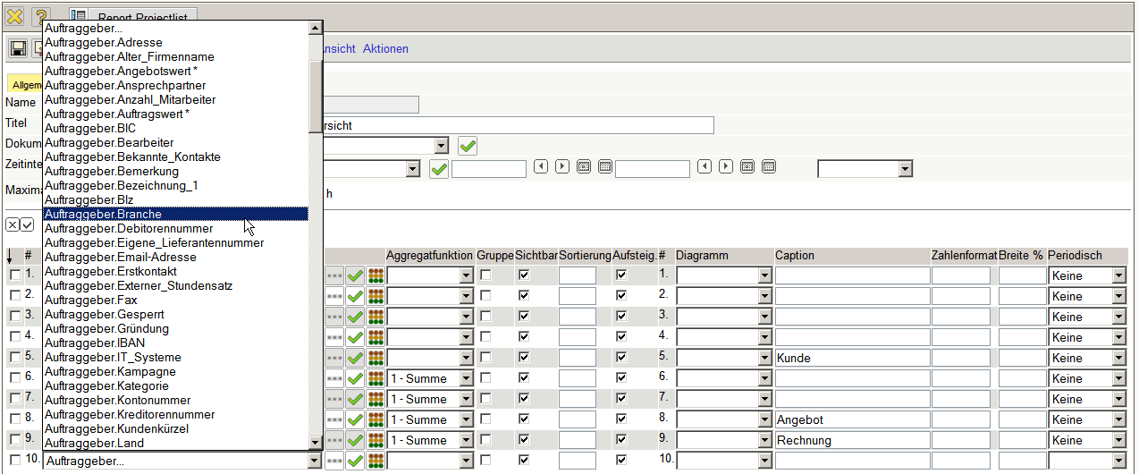1139x474 pixels.
Task: Choose Auftraggeber.Kampagne in dropdown list
Action: [x=110, y=371]
